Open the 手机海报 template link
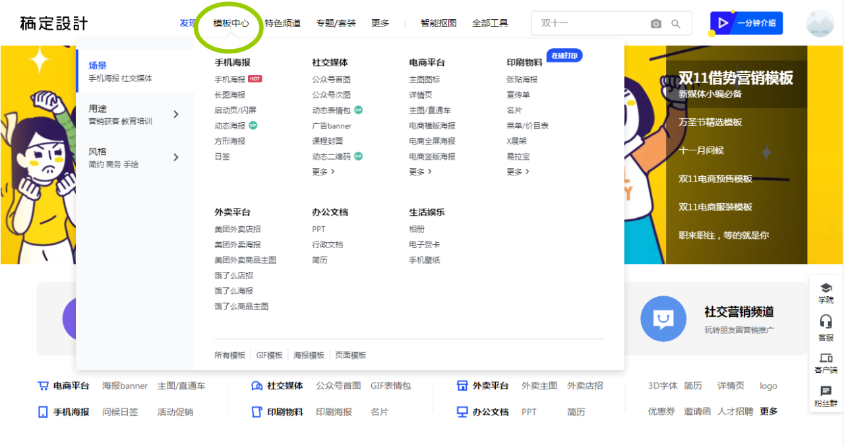 pos(229,79)
